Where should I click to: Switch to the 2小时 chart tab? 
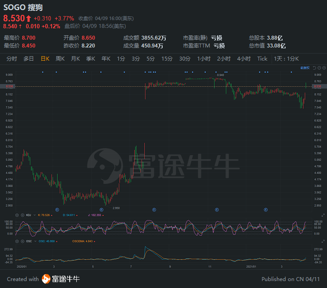(x=224, y=59)
